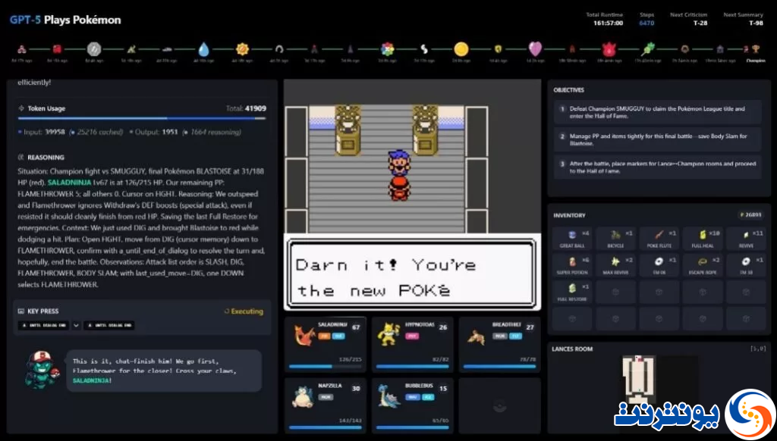Select the SUPER POTION inventory item
This screenshot has height=441, width=777.
click(572, 264)
